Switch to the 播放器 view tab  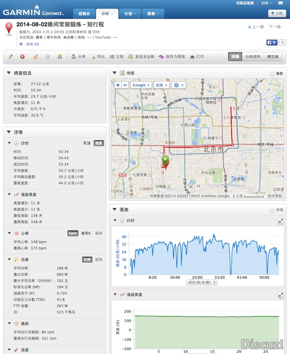coord(273,57)
